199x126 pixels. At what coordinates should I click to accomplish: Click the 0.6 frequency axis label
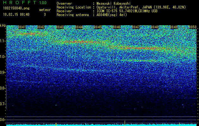point(3,120)
